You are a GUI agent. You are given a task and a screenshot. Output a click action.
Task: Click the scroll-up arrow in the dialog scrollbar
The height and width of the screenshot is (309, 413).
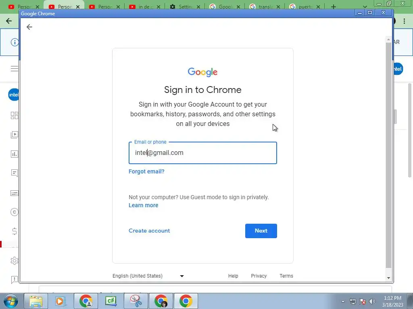(x=388, y=39)
